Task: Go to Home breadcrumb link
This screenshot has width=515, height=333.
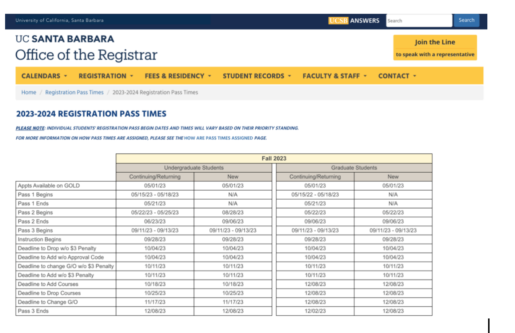Action: [29, 92]
